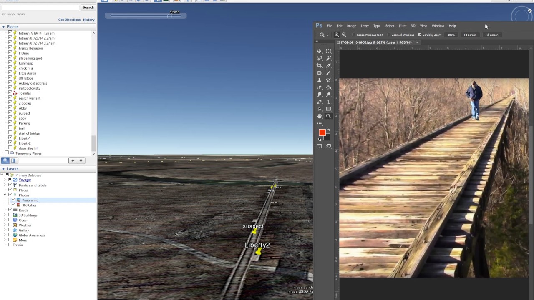Image resolution: width=534 pixels, height=300 pixels.
Task: Select the Magic Wand tool
Action: pos(328,58)
